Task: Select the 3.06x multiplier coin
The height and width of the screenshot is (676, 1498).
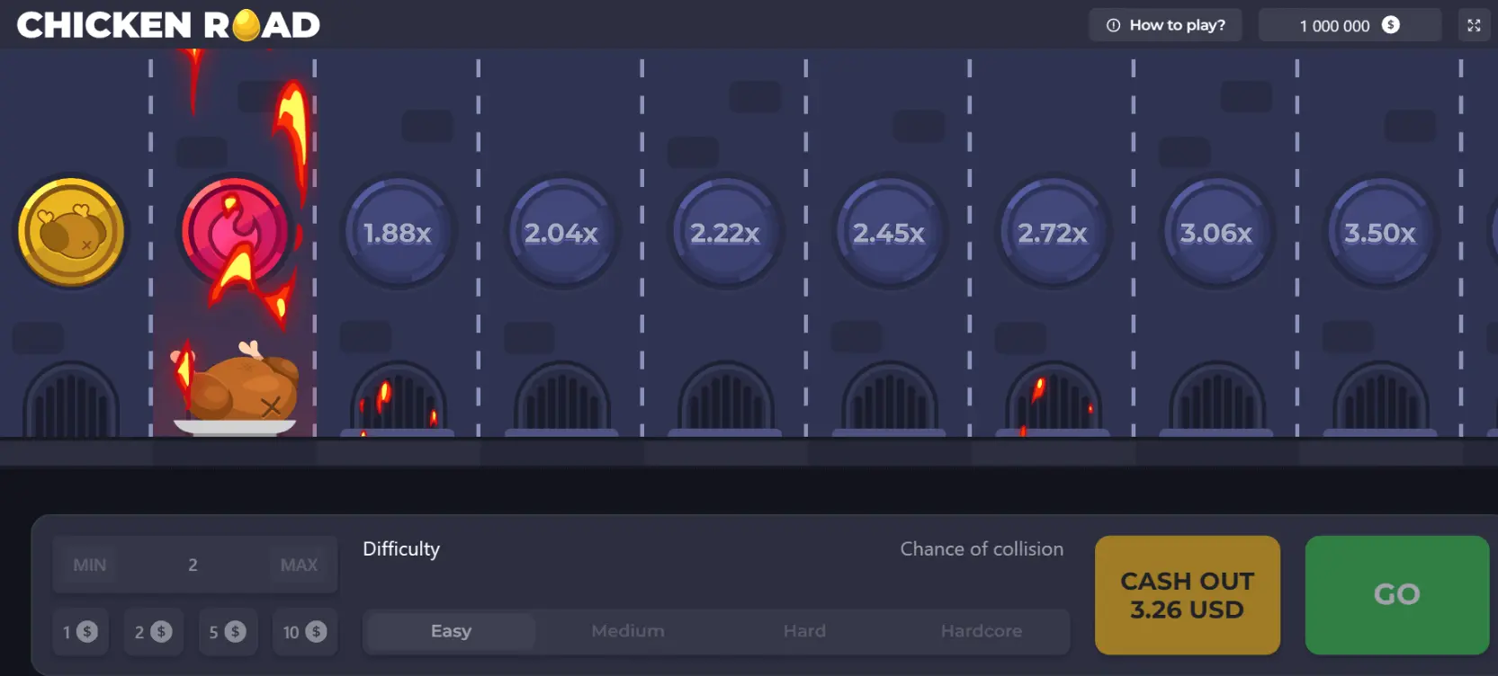Action: click(1216, 233)
